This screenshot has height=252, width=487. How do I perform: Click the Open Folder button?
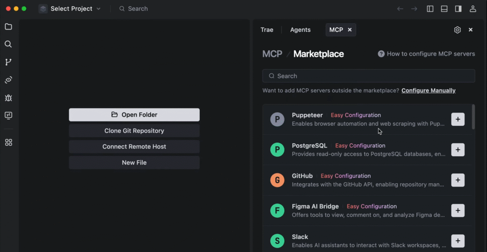[x=134, y=115]
